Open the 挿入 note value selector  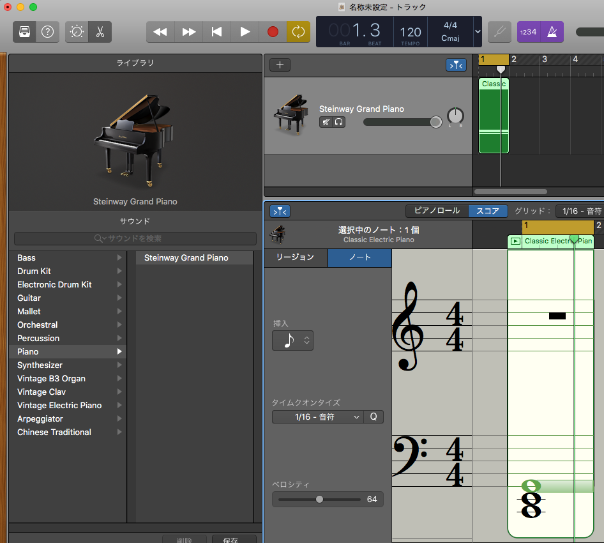point(293,340)
